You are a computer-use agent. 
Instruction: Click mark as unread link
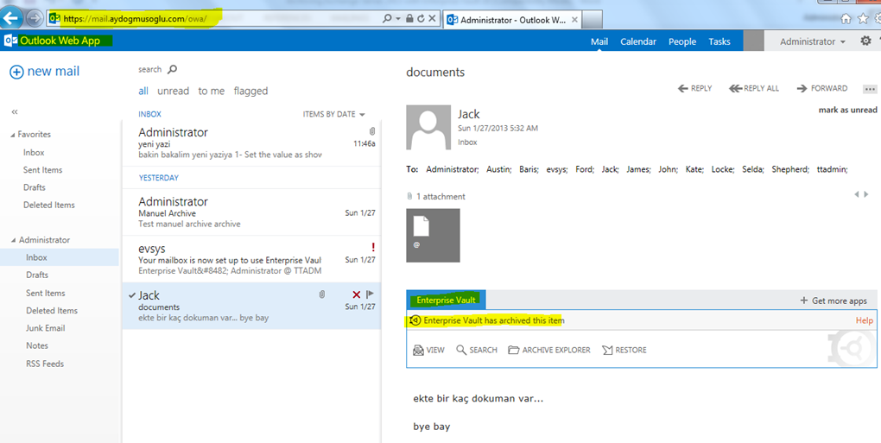point(847,110)
